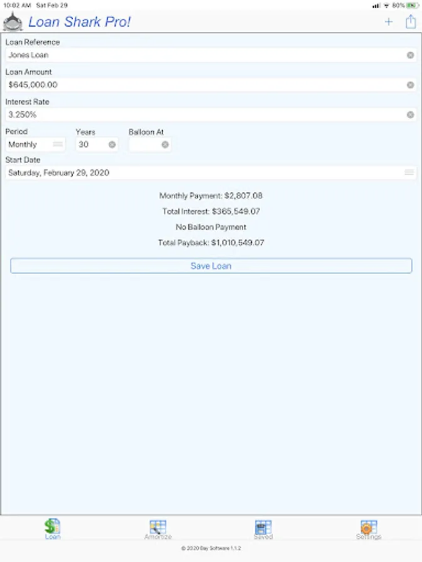Viewport: 422px width, 562px height.
Task: Tap Total Interest: $365,549.07 text
Action: 211,212
